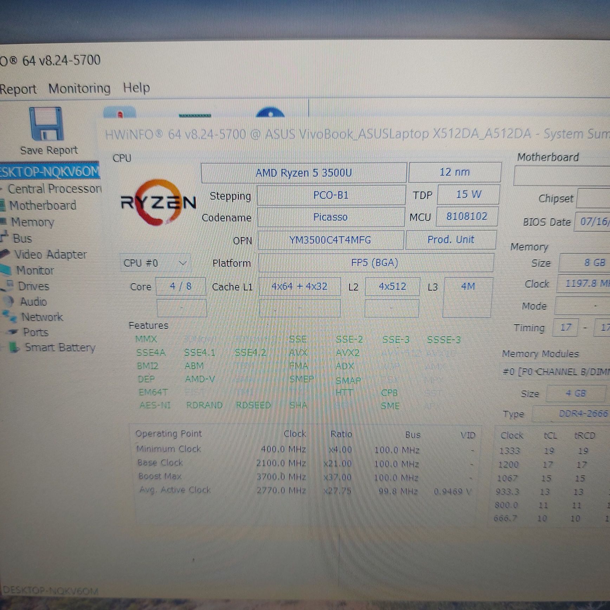Click the AVX2 feature flag
Image resolution: width=610 pixels, height=610 pixels.
(348, 353)
